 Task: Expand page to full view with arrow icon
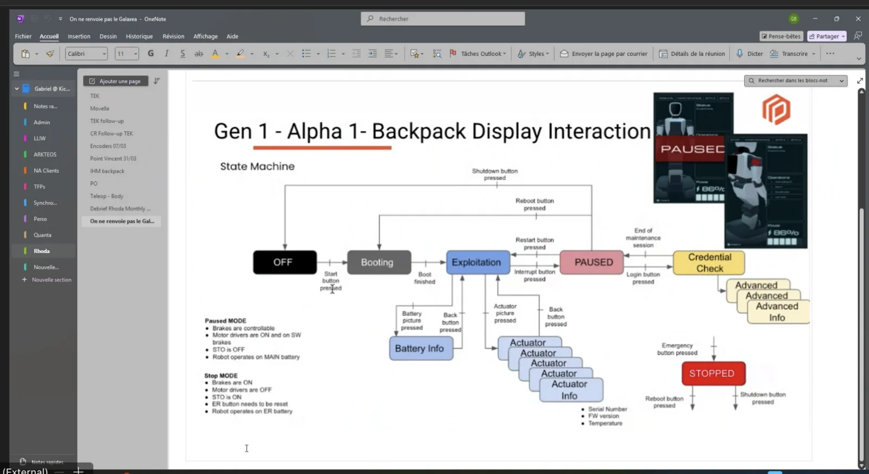point(860,81)
